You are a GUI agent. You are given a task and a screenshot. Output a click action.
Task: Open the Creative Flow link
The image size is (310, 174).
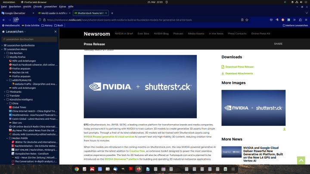[137, 151]
